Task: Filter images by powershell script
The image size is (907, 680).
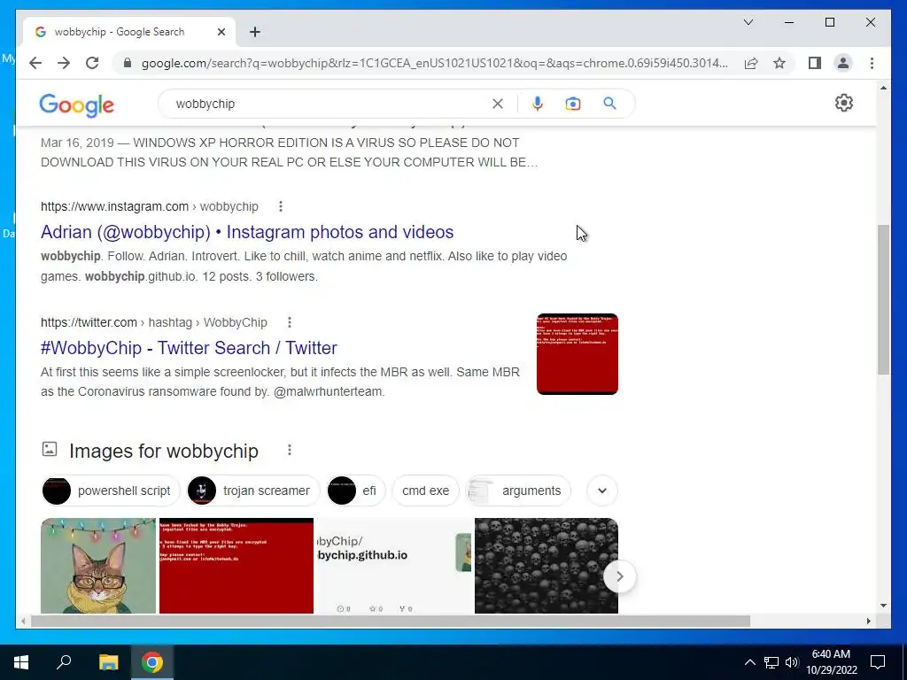Action: tap(111, 491)
